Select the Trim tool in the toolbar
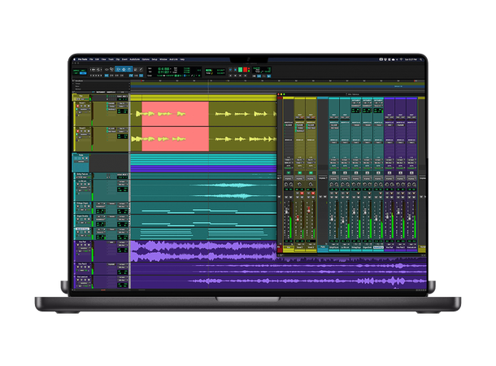496x366 pixels. click(118, 69)
